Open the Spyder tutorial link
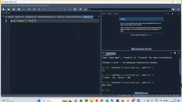This screenshot has width=182, height=102. pos(149,35)
